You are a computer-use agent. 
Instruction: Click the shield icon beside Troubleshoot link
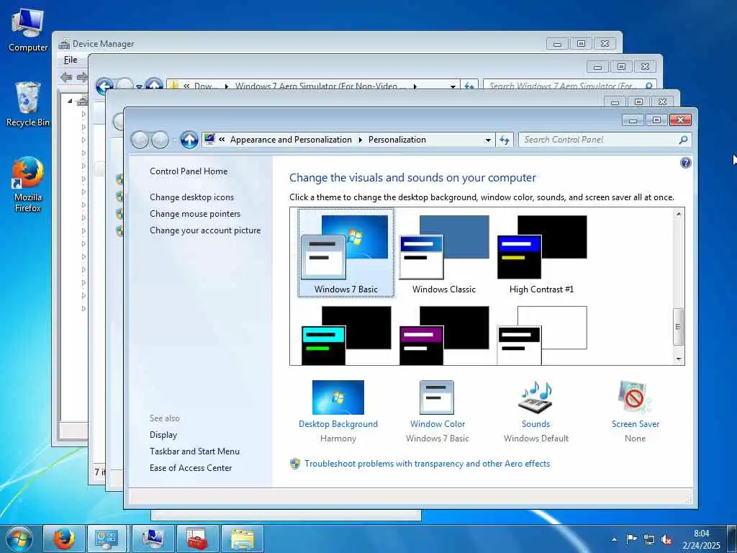tap(294, 464)
